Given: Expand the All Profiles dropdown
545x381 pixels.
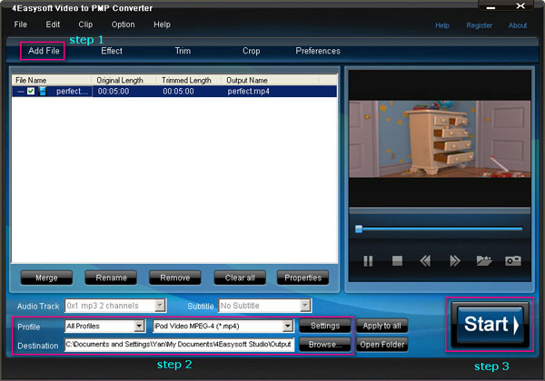Looking at the screenshot, I should click(139, 327).
